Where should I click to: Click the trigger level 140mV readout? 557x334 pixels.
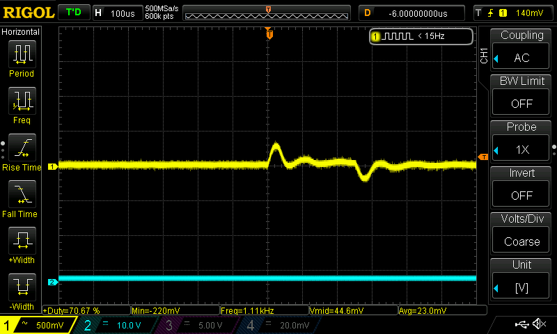pyautogui.click(x=529, y=13)
